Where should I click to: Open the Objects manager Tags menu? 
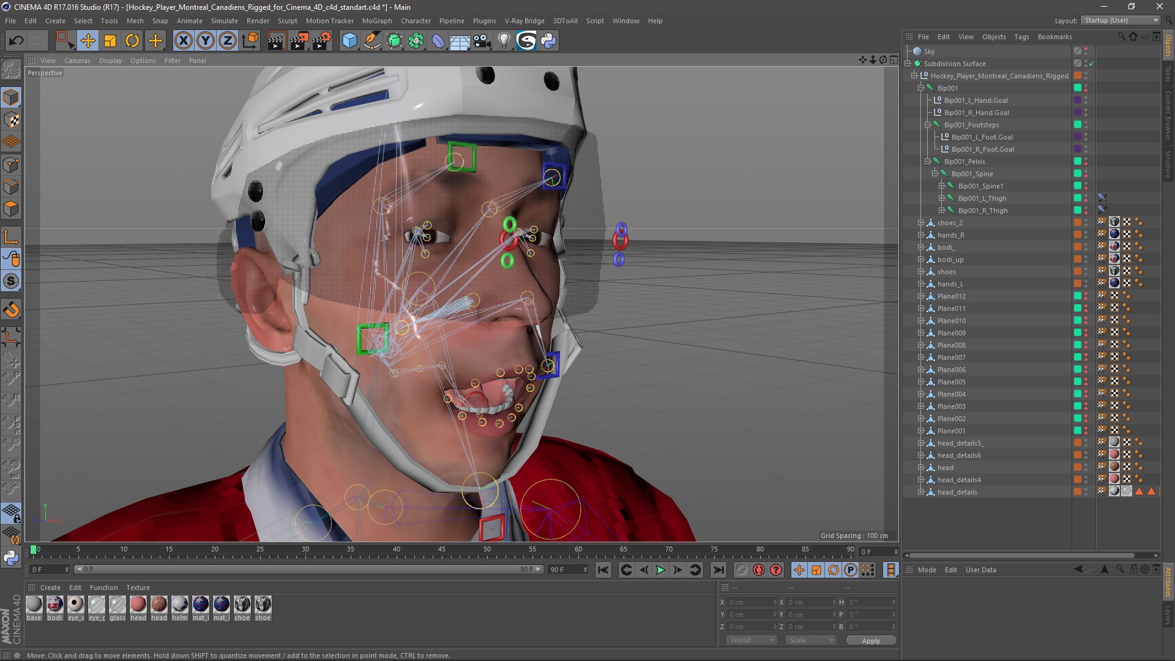pyautogui.click(x=1021, y=37)
